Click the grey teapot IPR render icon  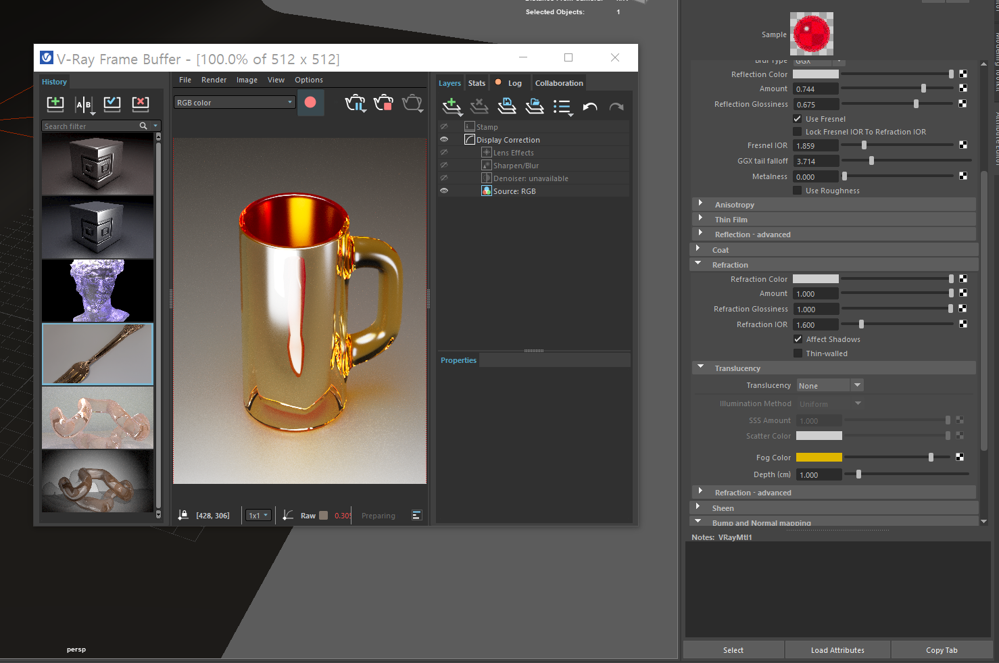click(x=412, y=103)
